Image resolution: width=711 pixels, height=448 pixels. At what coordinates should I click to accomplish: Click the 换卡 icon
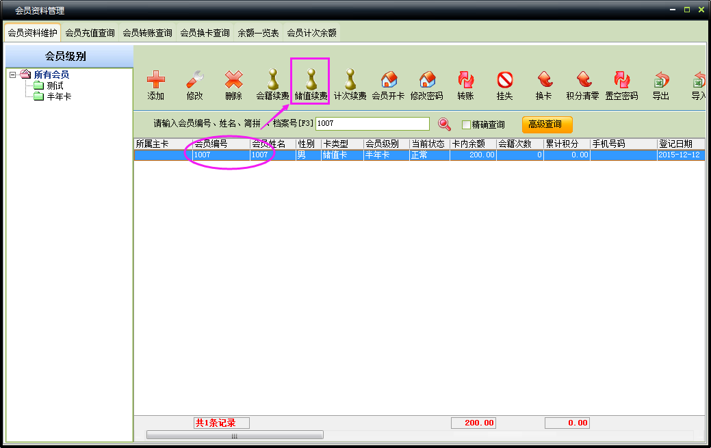(543, 80)
